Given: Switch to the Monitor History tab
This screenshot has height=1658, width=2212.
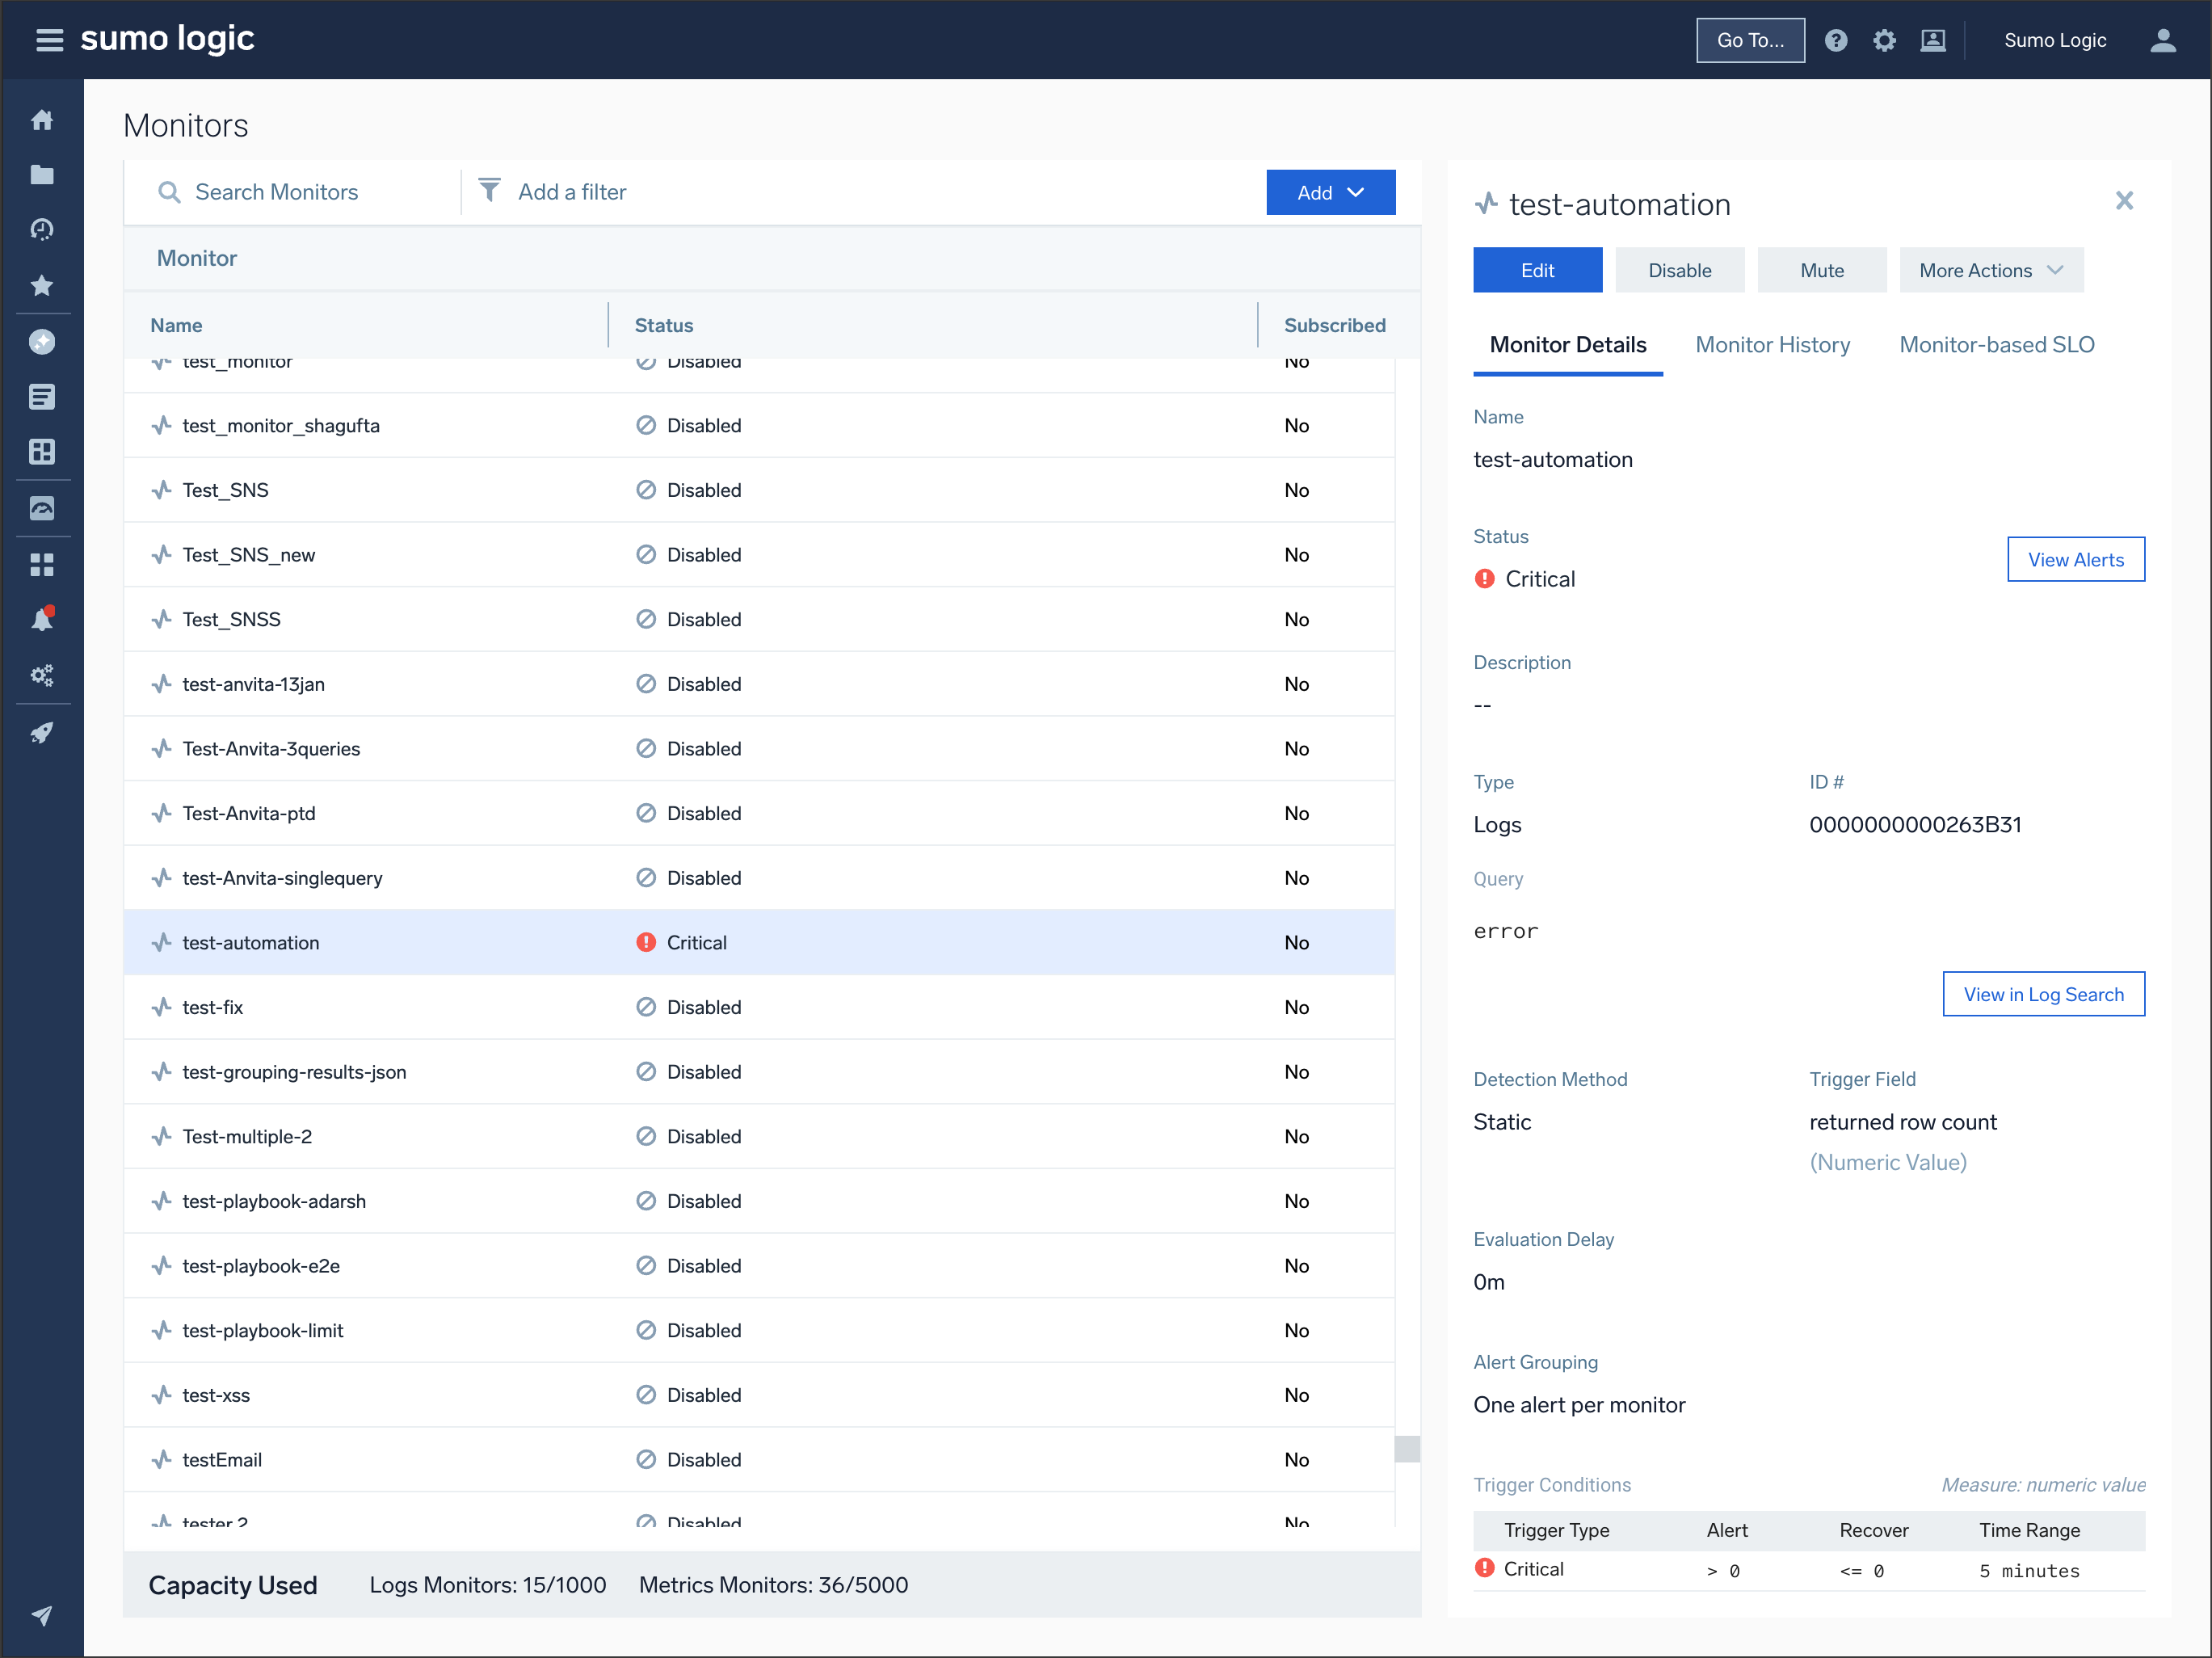Looking at the screenshot, I should point(1772,345).
